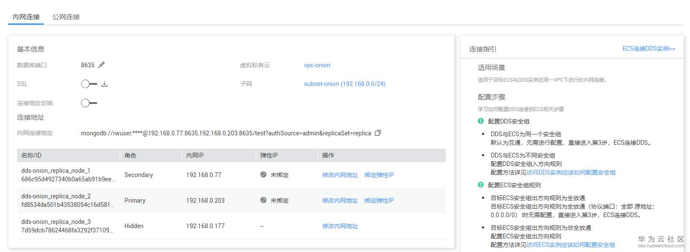
Task: Click step 1 配置DDS安全组 heading
Action: pyautogui.click(x=508, y=121)
